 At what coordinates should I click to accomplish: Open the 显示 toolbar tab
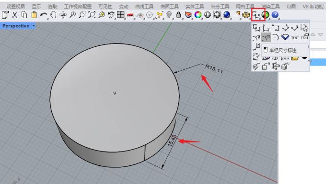coord(36,7)
